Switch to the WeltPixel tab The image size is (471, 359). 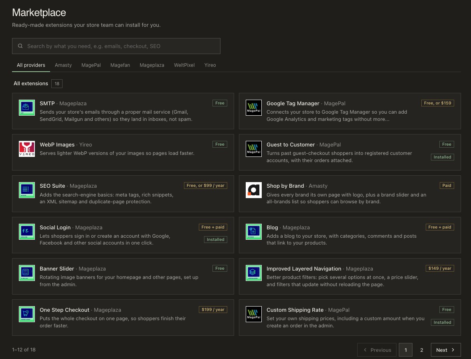click(x=184, y=65)
